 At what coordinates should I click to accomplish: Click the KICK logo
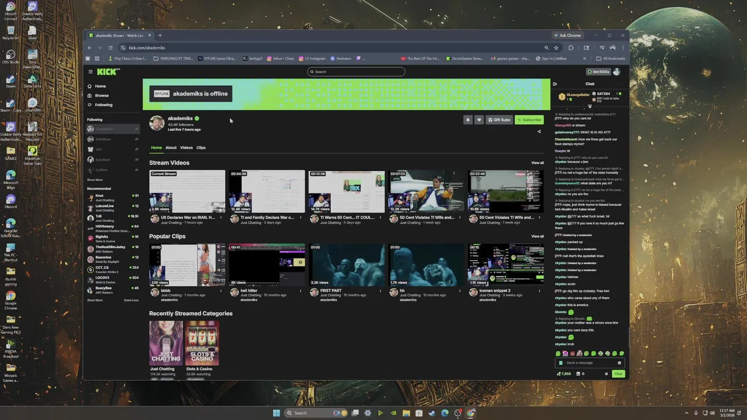(x=108, y=72)
